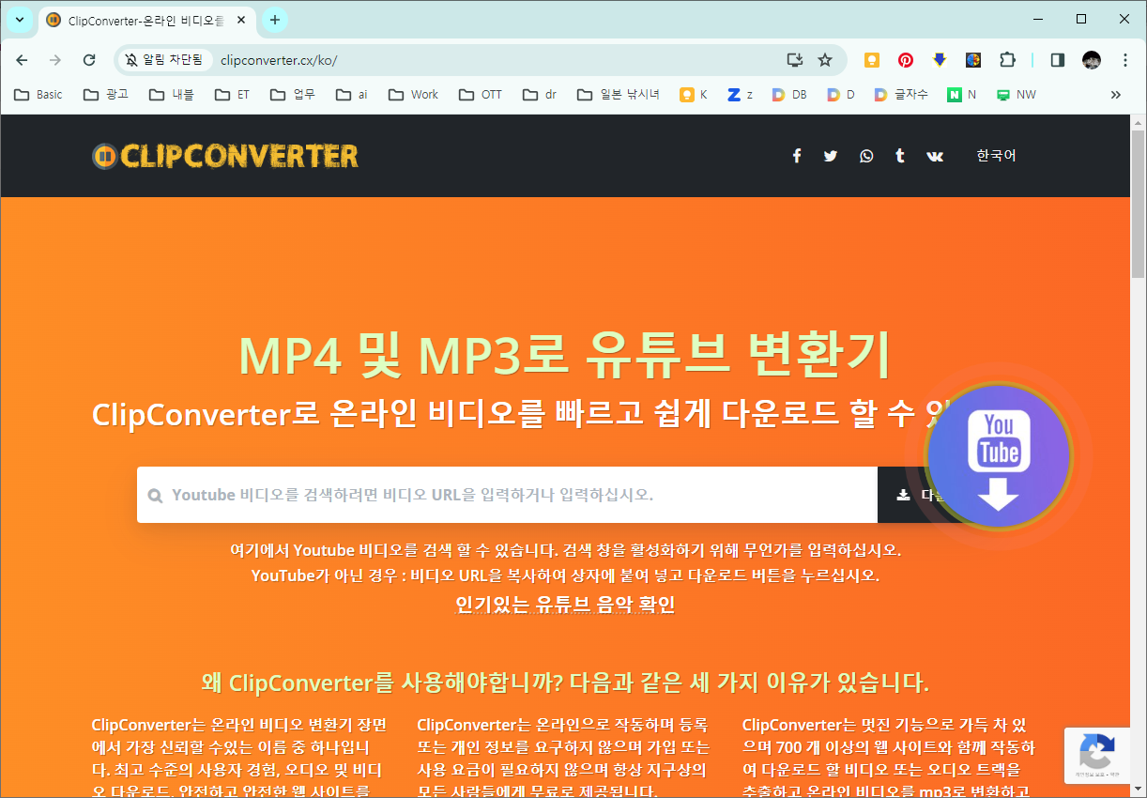Open the Chrome three-dot menu
The image size is (1147, 798).
pyautogui.click(x=1125, y=60)
